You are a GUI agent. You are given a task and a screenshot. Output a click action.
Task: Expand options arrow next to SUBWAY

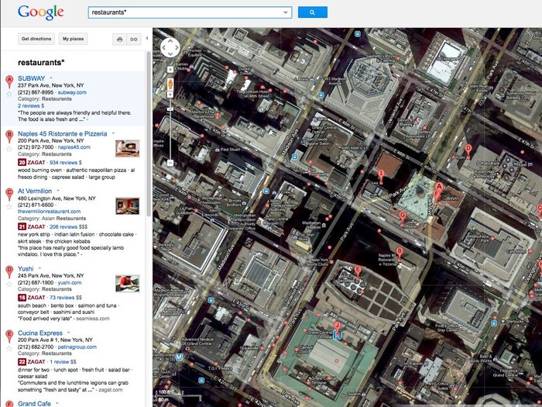51,78
